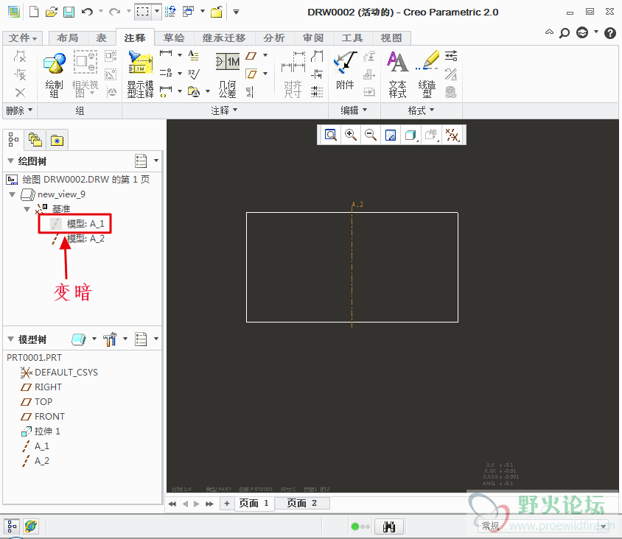Screen dimensions: 622x539
Task: Click the Attachment (附件) icon
Action: tap(345, 71)
